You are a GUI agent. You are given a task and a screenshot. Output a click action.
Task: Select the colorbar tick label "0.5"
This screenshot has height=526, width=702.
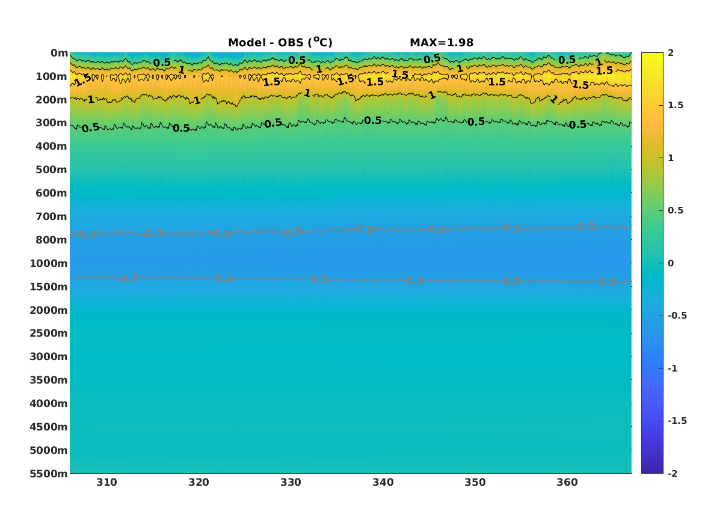[x=676, y=210]
